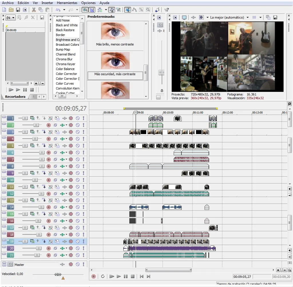
Task: Open the Herramientas menu
Action: point(67,3)
